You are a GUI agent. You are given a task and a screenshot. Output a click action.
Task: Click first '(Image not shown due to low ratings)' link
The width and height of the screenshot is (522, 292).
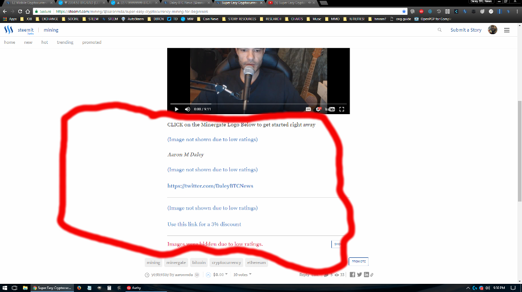213,139
